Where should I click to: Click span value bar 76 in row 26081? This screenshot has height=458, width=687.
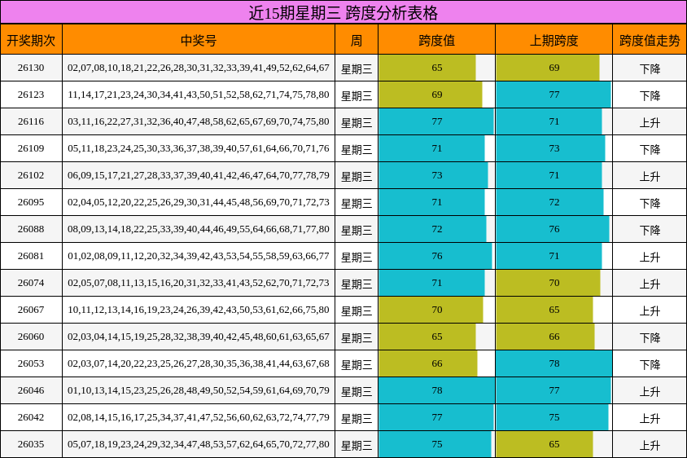(435, 256)
